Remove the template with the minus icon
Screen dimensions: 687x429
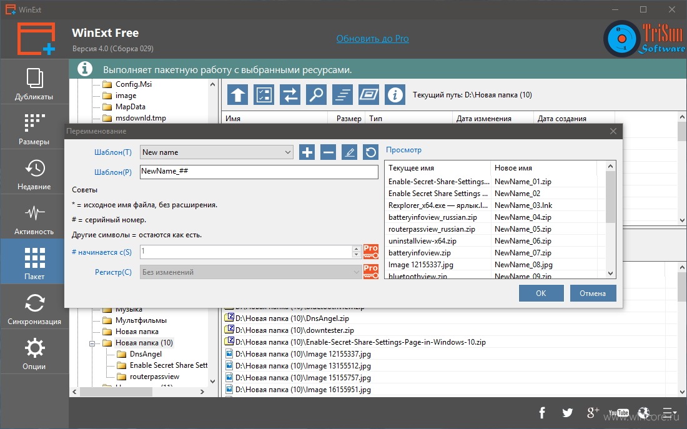point(328,152)
